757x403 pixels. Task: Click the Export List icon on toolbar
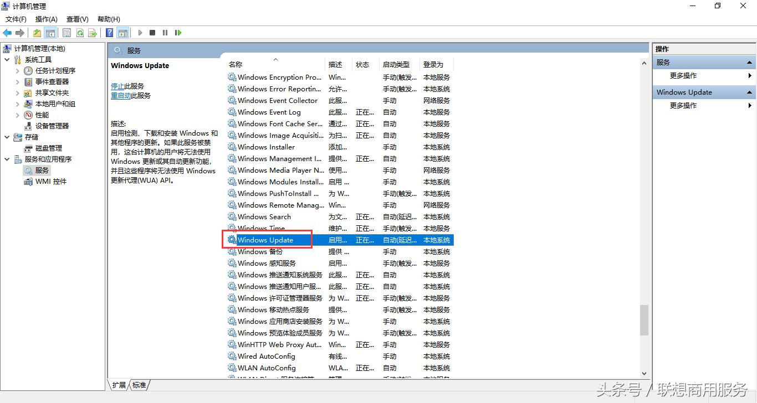point(93,32)
